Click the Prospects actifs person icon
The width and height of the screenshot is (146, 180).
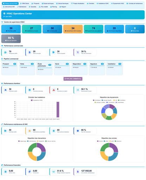tap(6, 52)
